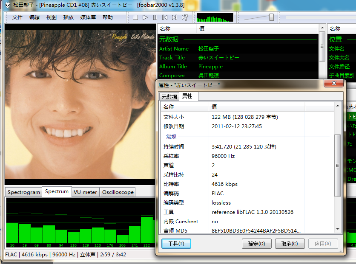Viewport: 356px width, 264px height.
Task: Select the 声道 row
Action: [247, 166]
